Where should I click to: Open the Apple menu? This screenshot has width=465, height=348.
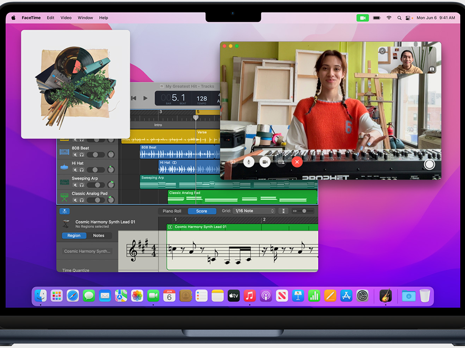(14, 18)
